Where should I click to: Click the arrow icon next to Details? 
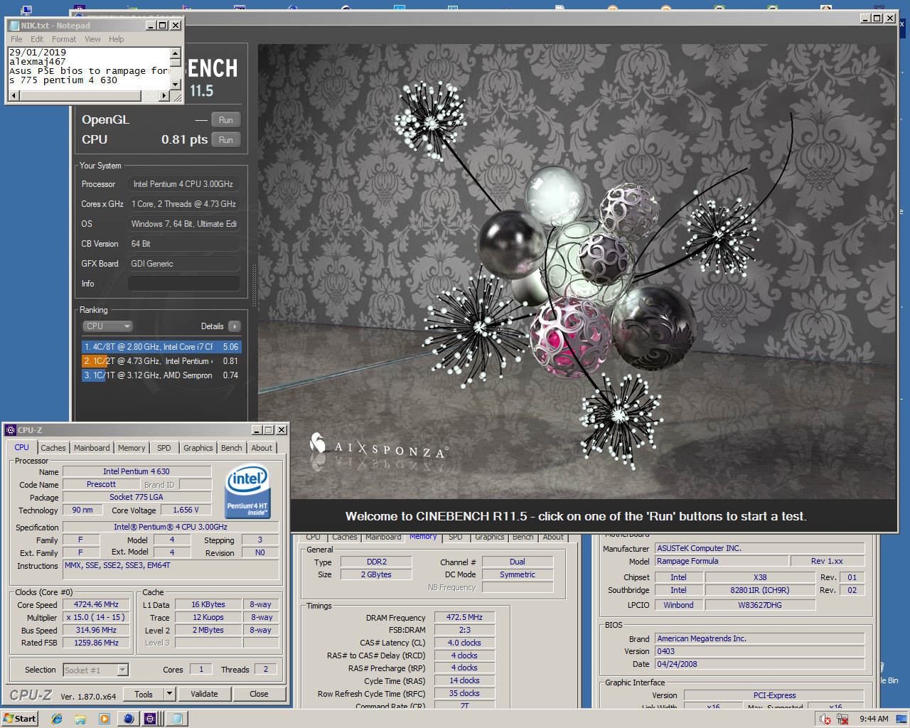[235, 326]
